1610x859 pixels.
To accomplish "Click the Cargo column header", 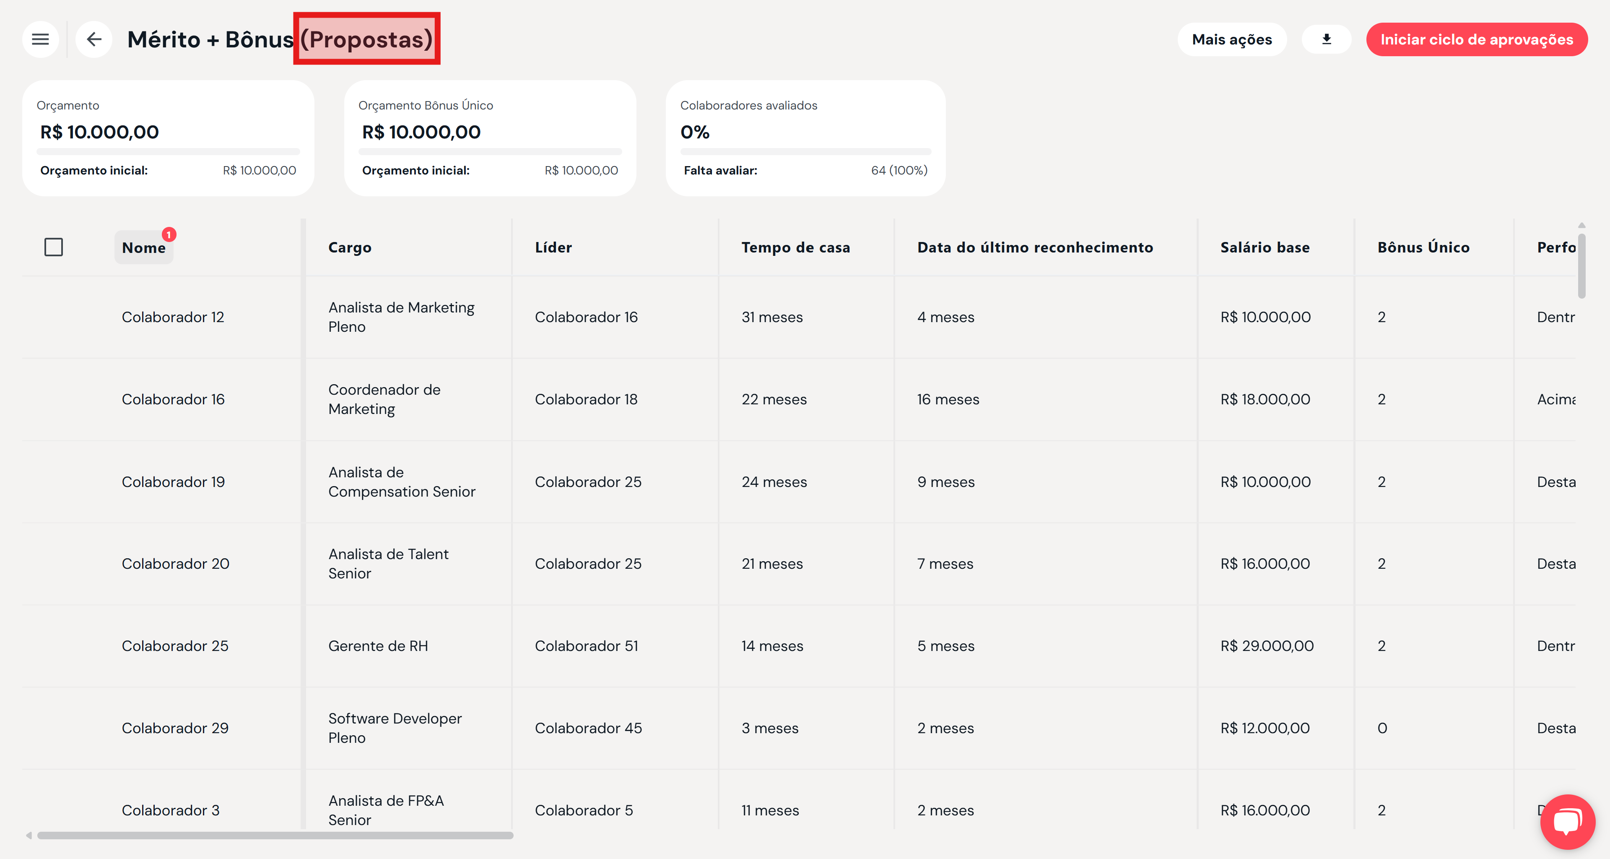I will point(349,247).
